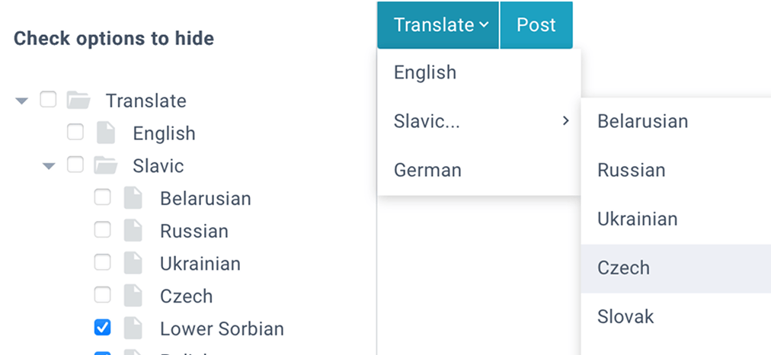Click the Ukrainian file icon in tree
The height and width of the screenshot is (355, 771).
133,264
